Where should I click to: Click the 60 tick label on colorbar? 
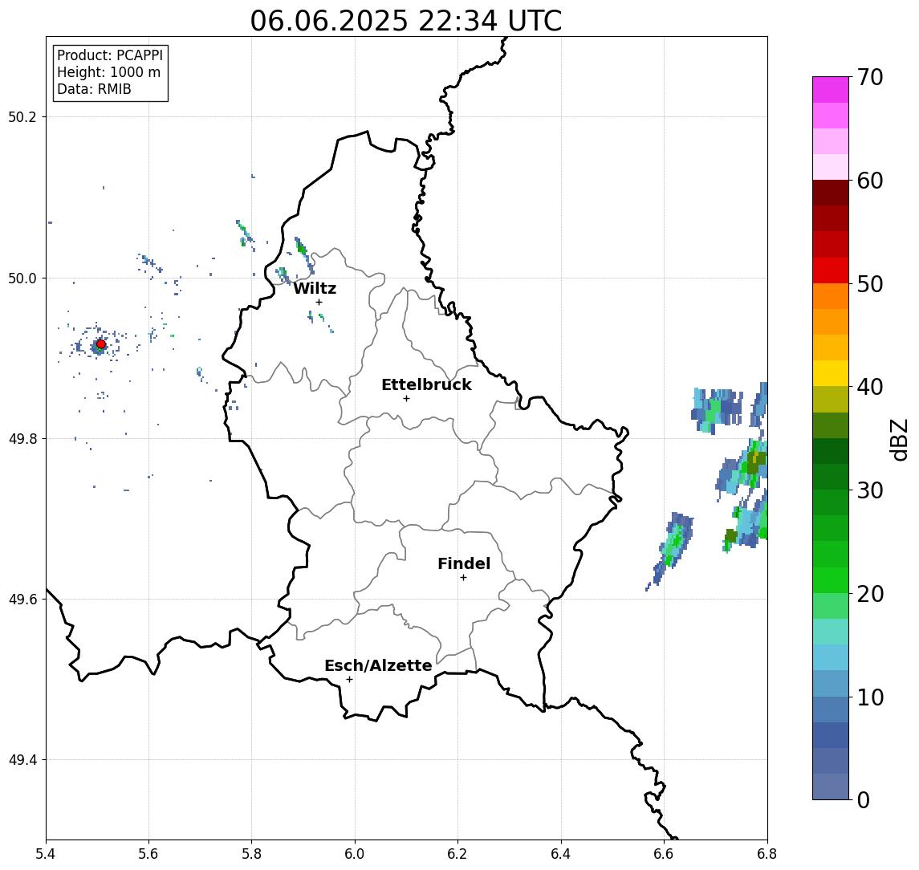tap(870, 181)
